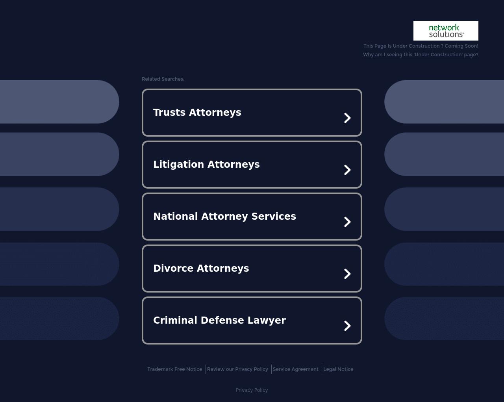Open the Privacy Policy at page bottom
Viewport: 504px width, 402px height.
click(252, 390)
